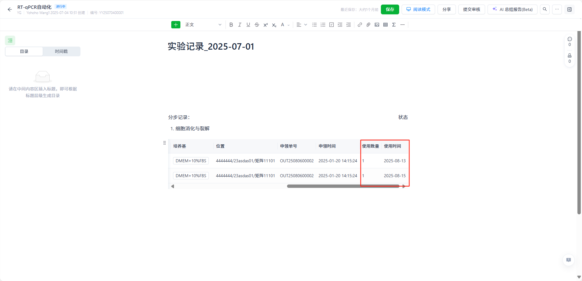The image size is (582, 281).
Task: Open the 正文 paragraph style dropdown
Action: 203,25
